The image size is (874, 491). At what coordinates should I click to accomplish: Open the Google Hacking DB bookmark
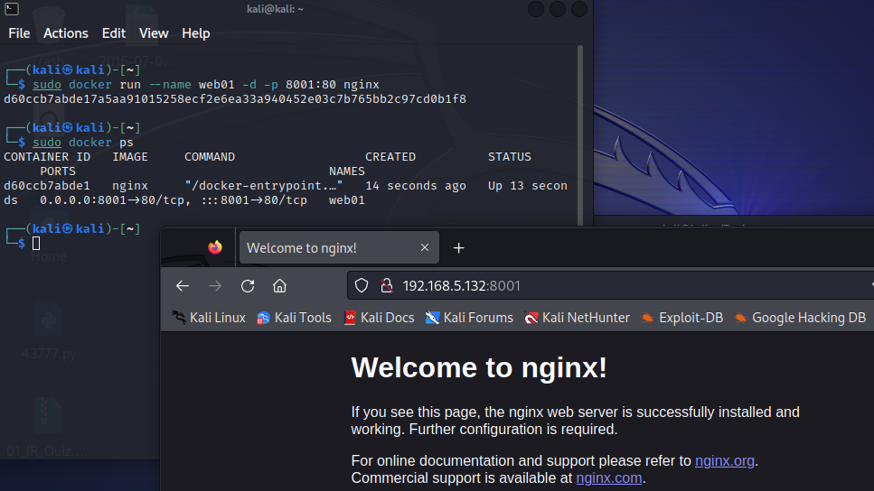coord(801,318)
